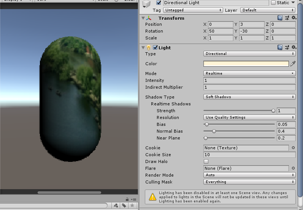Click Position Y field value 3
Viewport: 303px width, 210px height.
[x=252, y=24]
